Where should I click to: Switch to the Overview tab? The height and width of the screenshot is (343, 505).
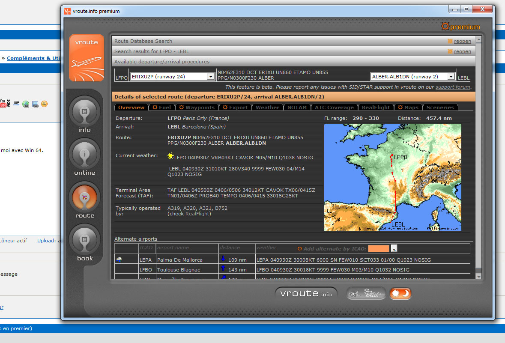131,107
